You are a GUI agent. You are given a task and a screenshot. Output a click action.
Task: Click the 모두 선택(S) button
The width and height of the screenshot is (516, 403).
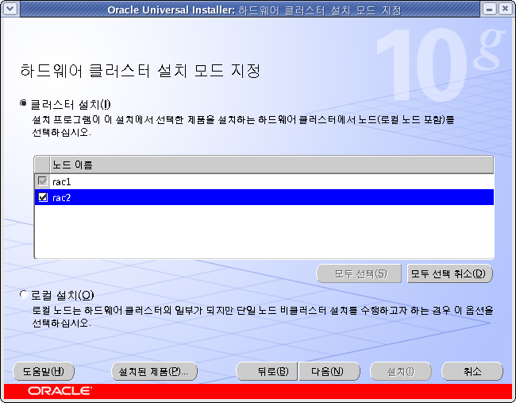(x=359, y=273)
